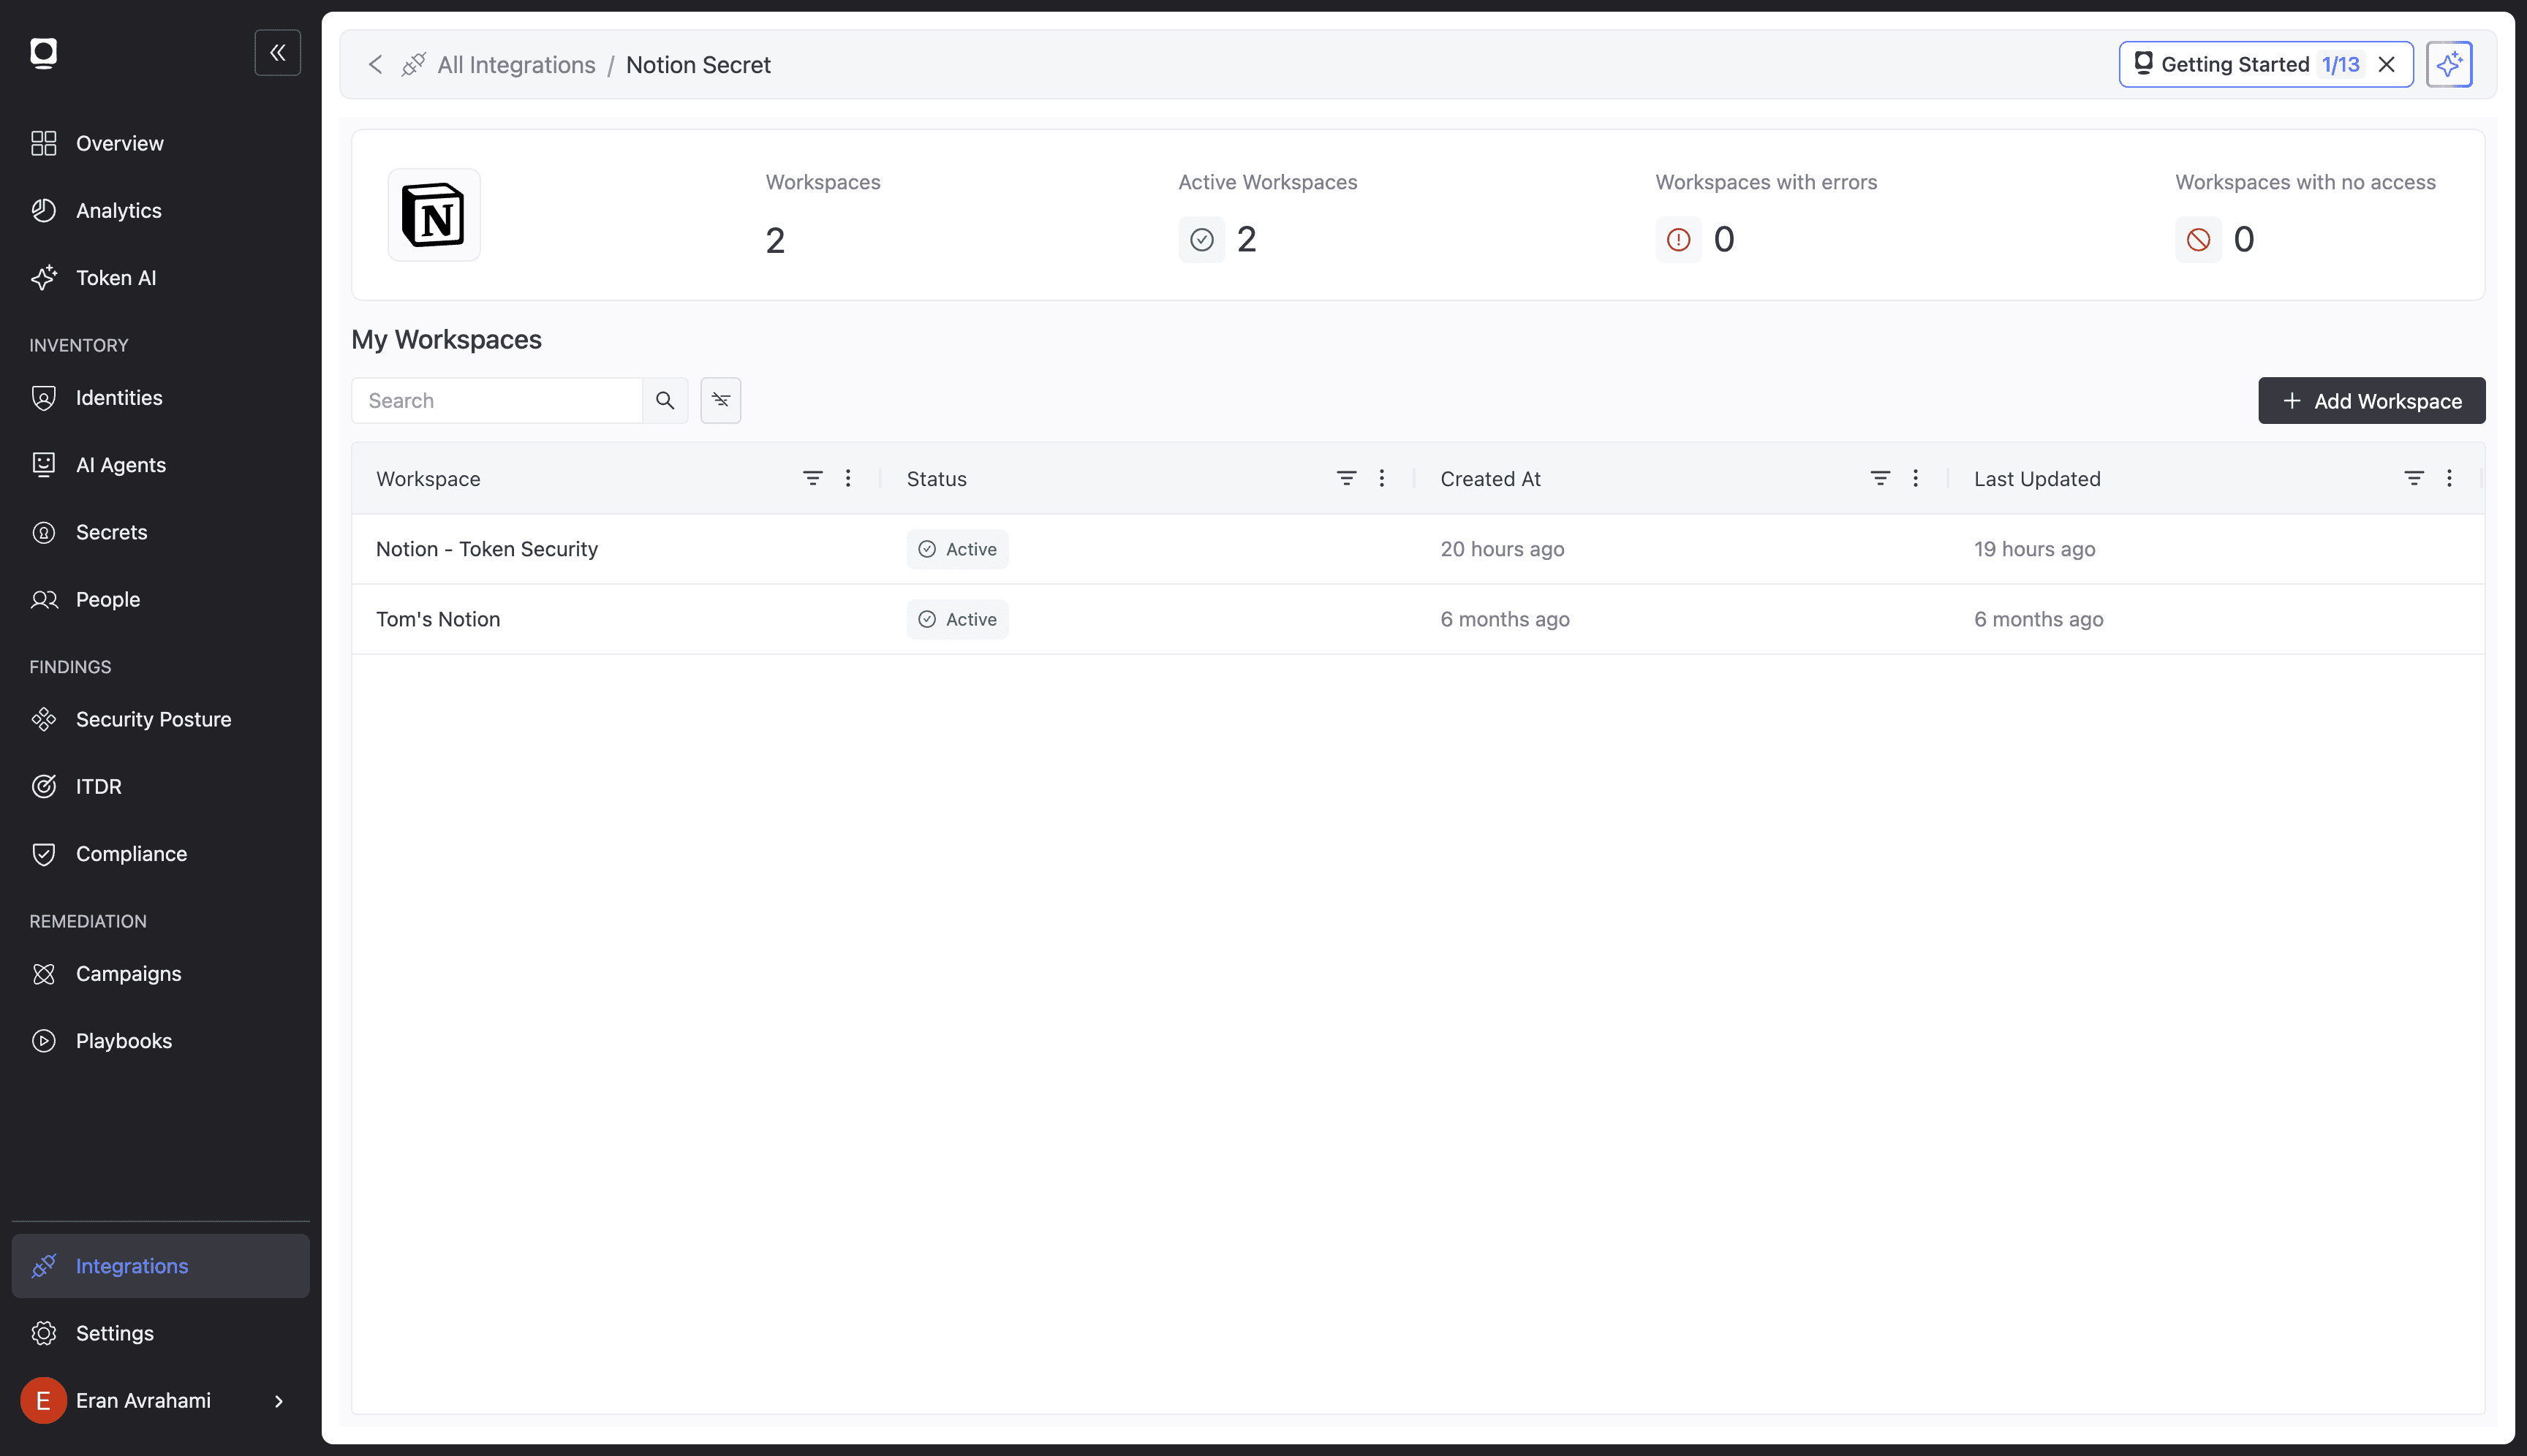The image size is (2527, 1456).
Task: Click the Security Posture sidebar icon
Action: tap(44, 719)
